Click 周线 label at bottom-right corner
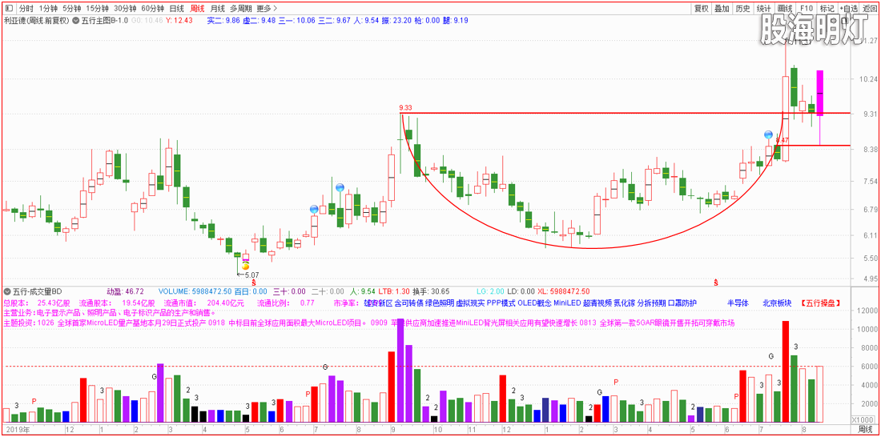This screenshot has width=881, height=437. pos(867,431)
